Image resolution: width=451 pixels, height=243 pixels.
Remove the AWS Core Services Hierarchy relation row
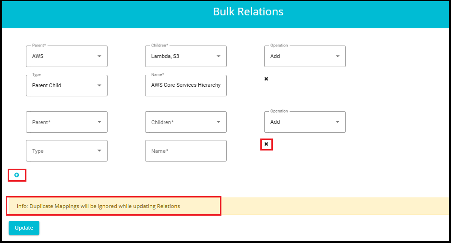click(x=266, y=79)
